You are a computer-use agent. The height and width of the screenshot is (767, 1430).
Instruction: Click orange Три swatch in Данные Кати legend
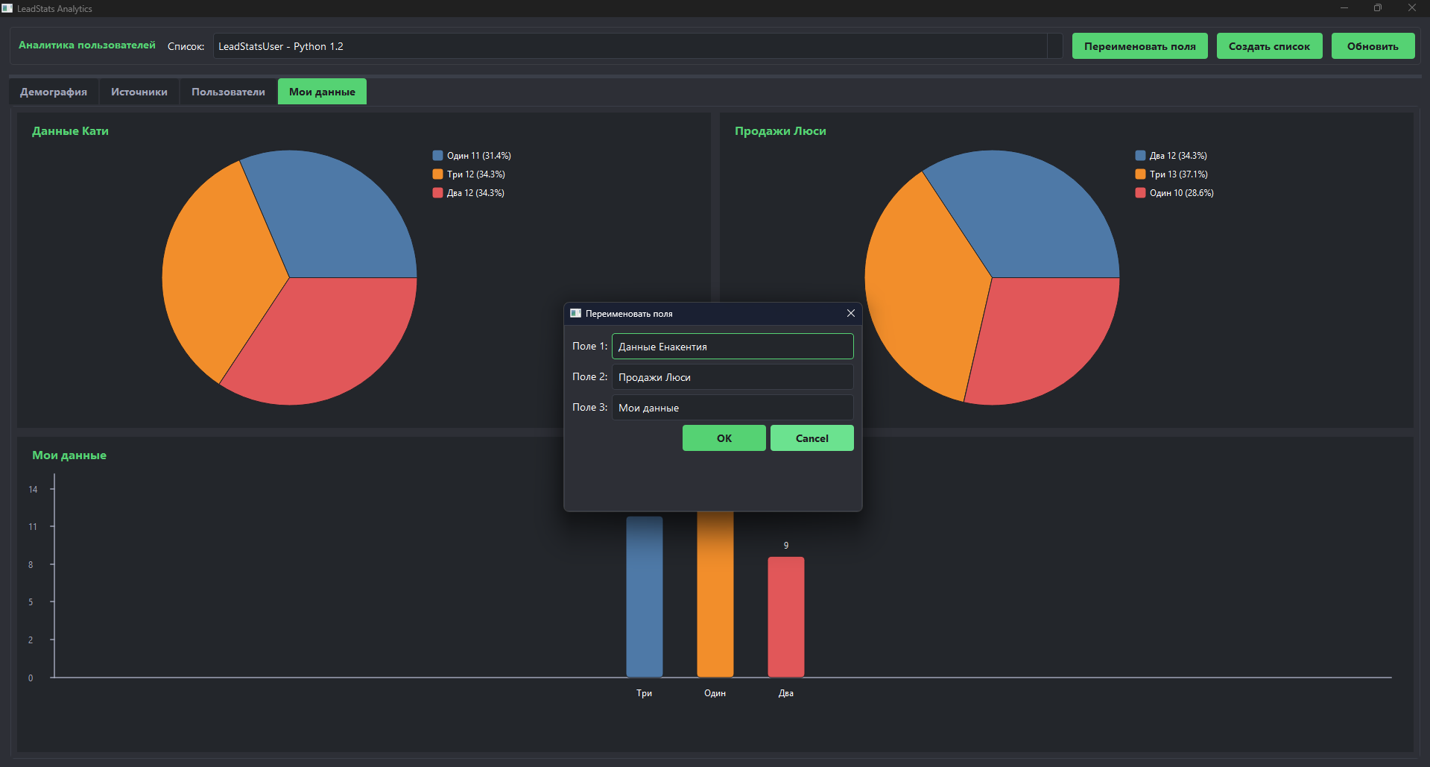coord(437,174)
